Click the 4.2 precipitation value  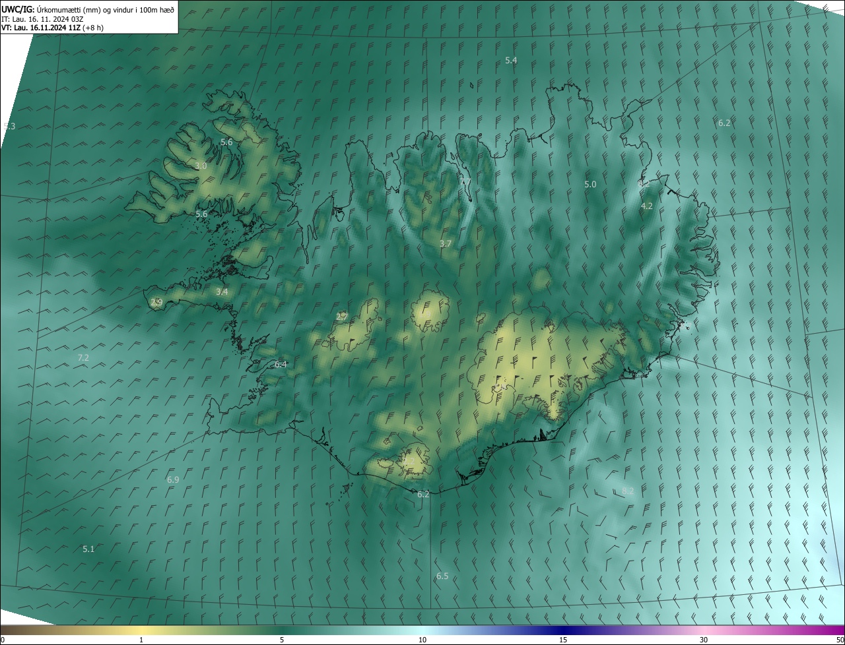647,206
